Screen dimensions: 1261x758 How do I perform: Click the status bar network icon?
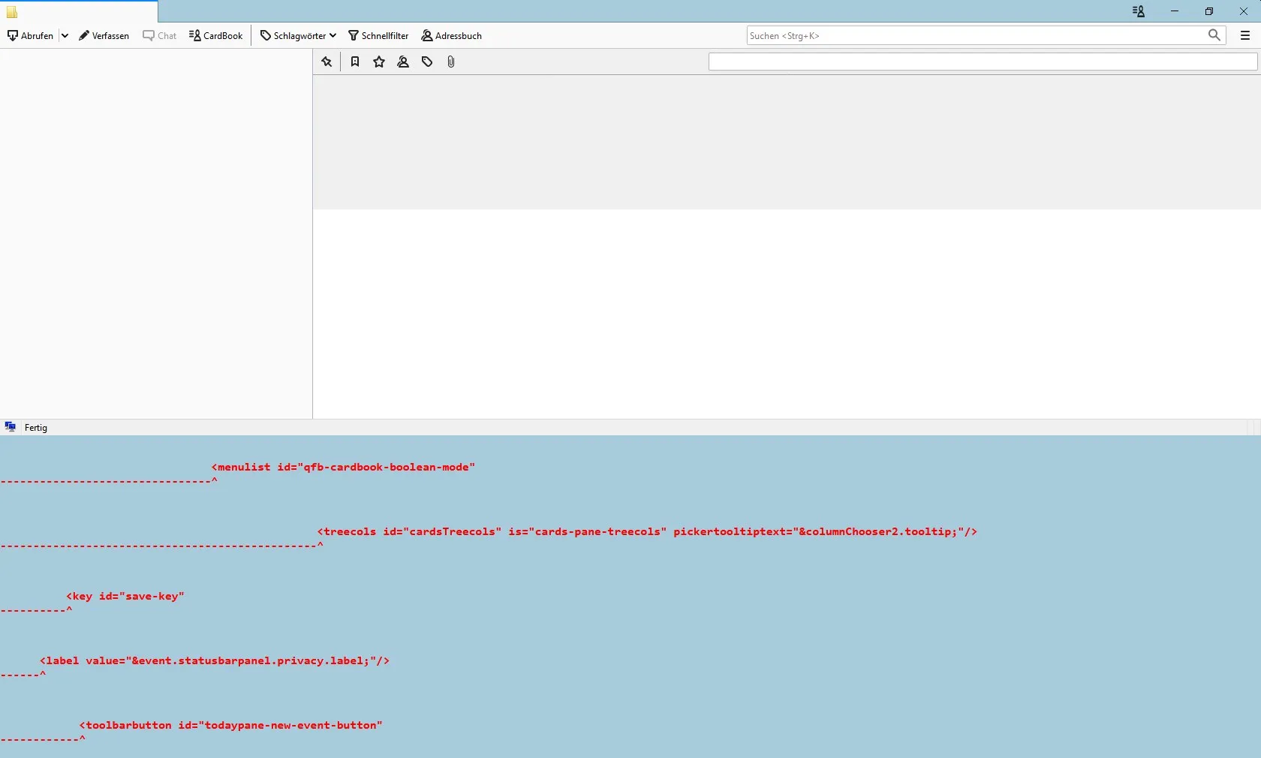[11, 427]
